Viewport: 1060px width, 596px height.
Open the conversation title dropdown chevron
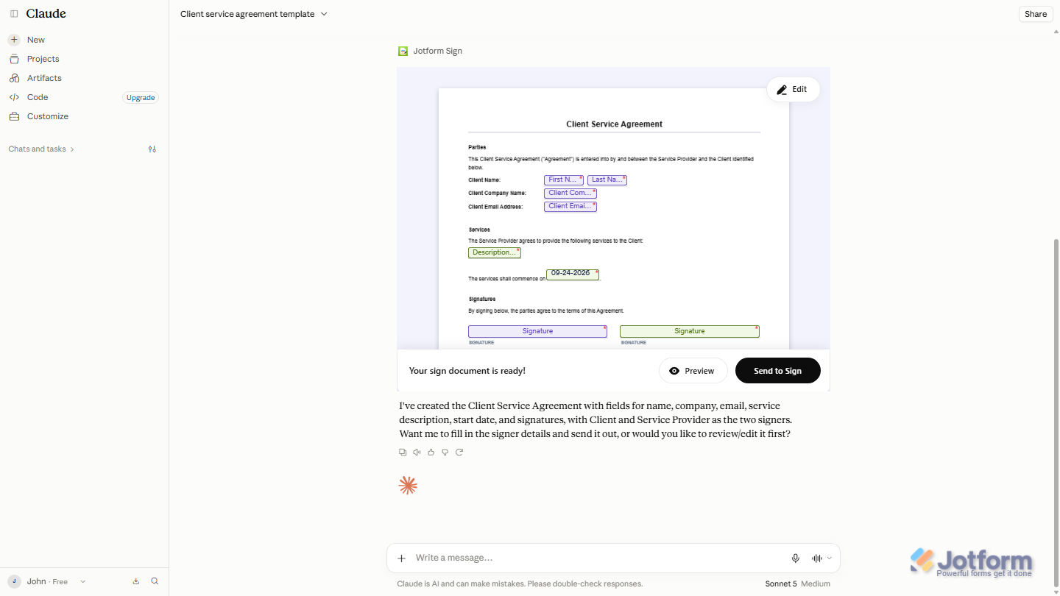pos(324,14)
